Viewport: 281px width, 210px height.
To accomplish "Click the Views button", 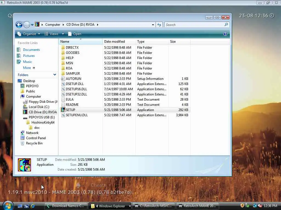I will coord(51,34).
